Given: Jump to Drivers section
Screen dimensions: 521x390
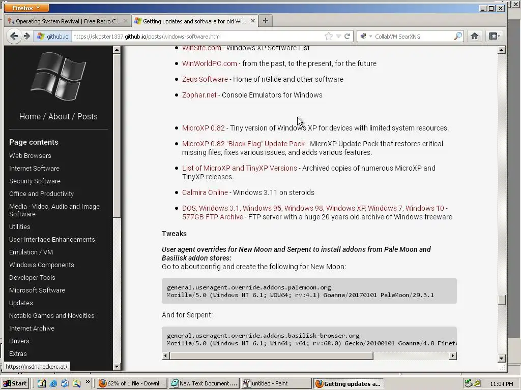Looking at the screenshot, I should 19,341.
